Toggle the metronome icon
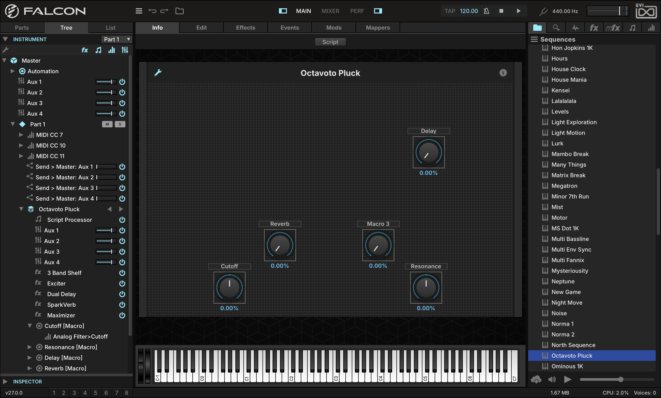This screenshot has height=398, width=661. [486, 11]
